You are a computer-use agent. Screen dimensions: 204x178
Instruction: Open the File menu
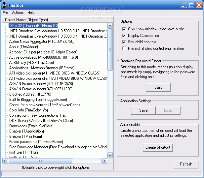click(x=5, y=13)
